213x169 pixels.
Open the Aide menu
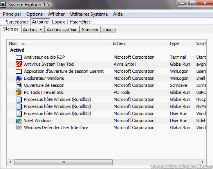click(118, 14)
